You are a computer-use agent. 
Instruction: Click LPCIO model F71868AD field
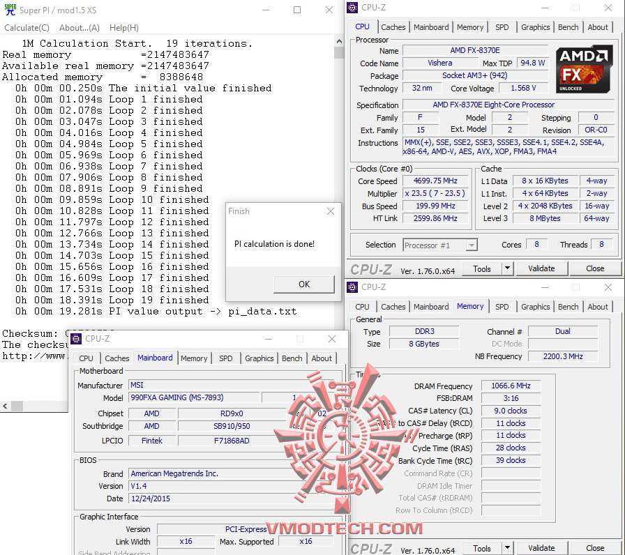[x=232, y=441]
